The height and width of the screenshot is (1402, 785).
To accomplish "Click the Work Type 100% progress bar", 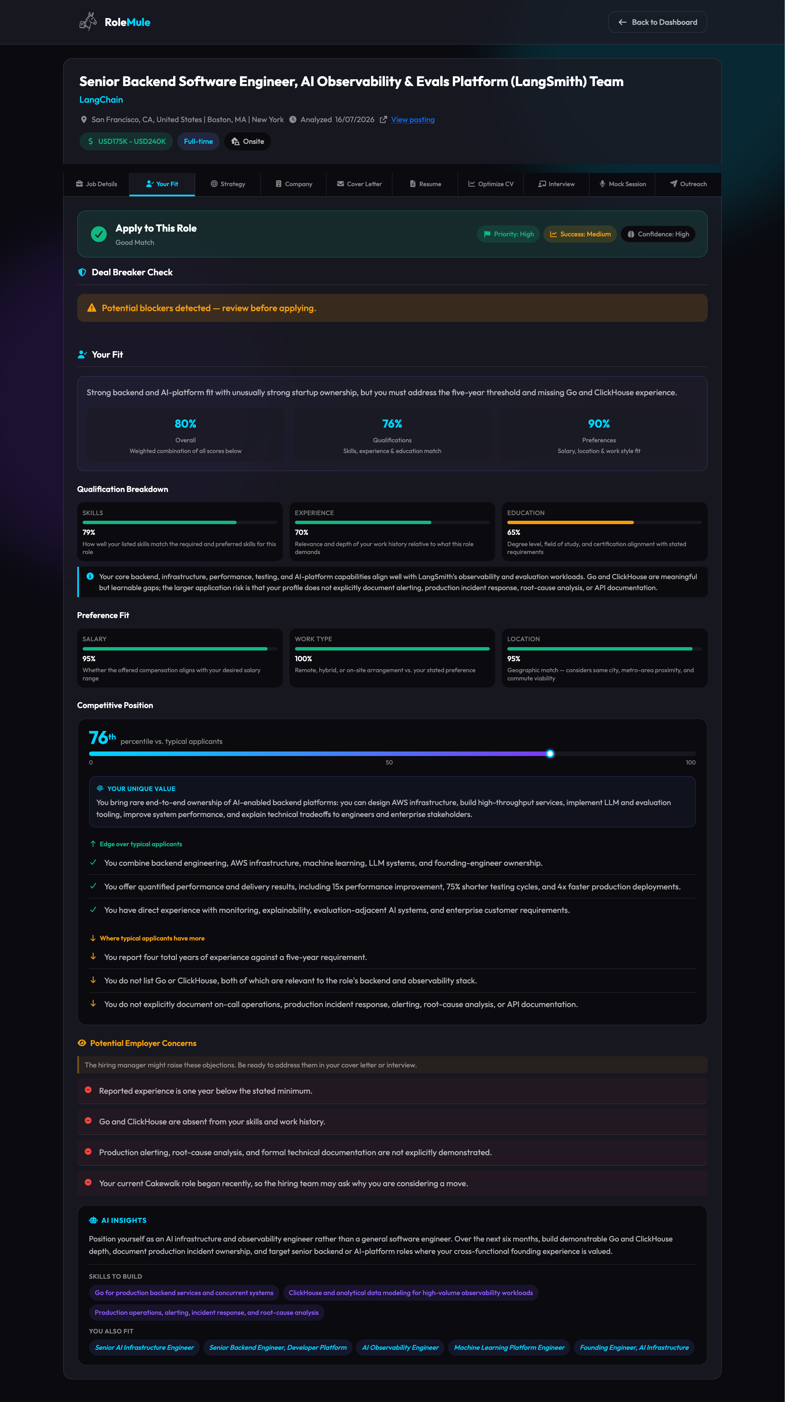I will (x=392, y=649).
